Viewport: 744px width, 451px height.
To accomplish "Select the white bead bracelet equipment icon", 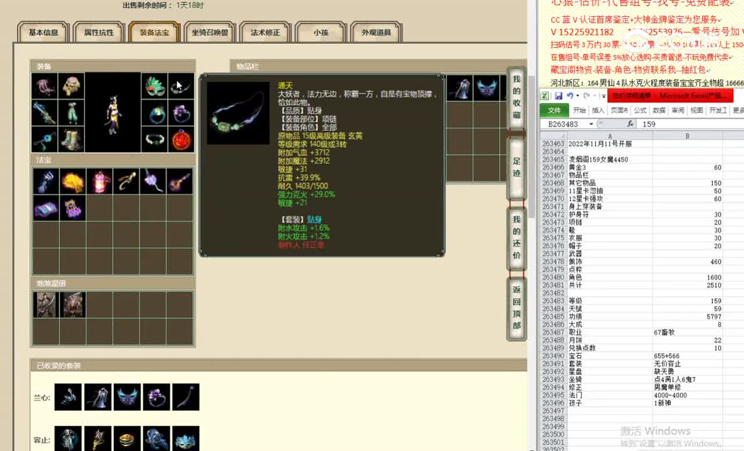I will [x=155, y=139].
